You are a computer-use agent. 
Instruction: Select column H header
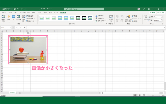tap(54, 31)
